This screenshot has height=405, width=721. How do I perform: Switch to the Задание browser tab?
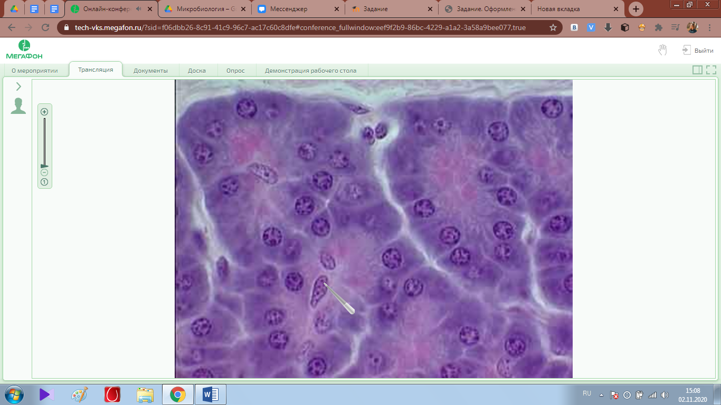point(392,9)
